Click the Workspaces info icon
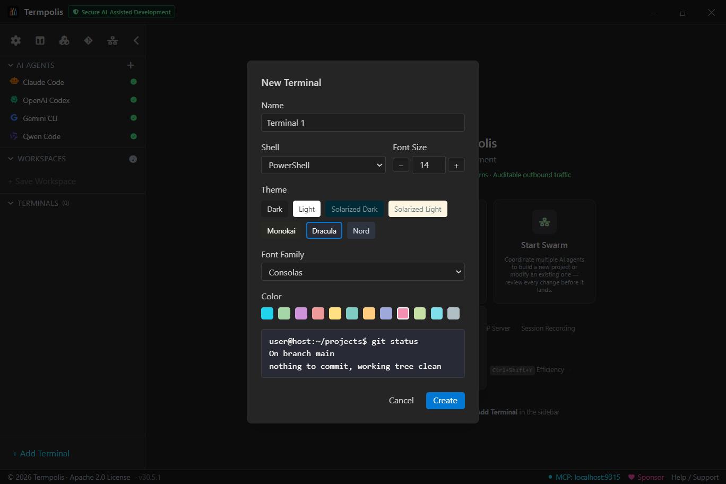The height and width of the screenshot is (484, 726). pos(133,159)
